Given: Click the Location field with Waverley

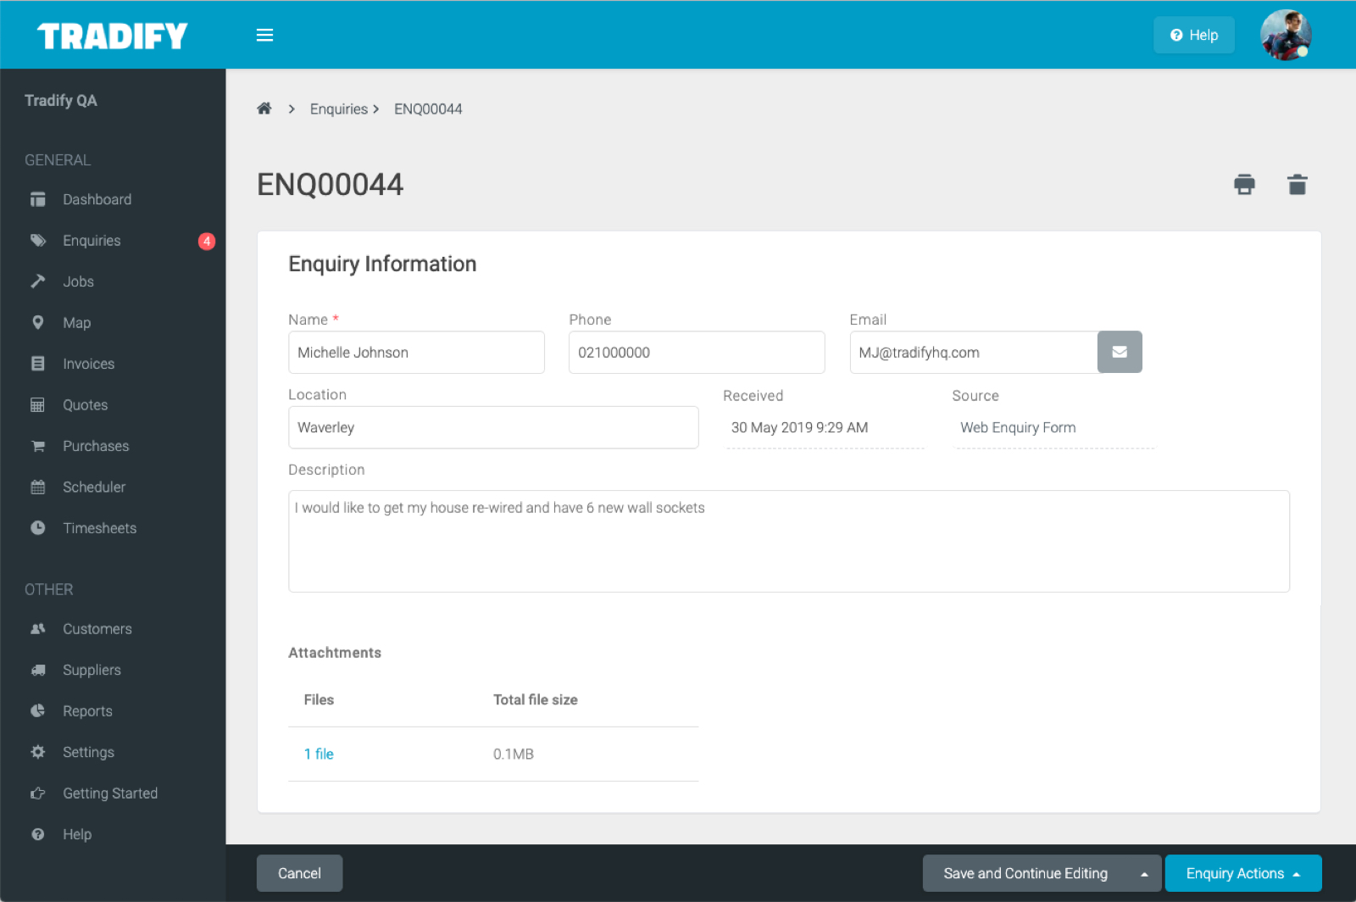Looking at the screenshot, I should tap(493, 427).
